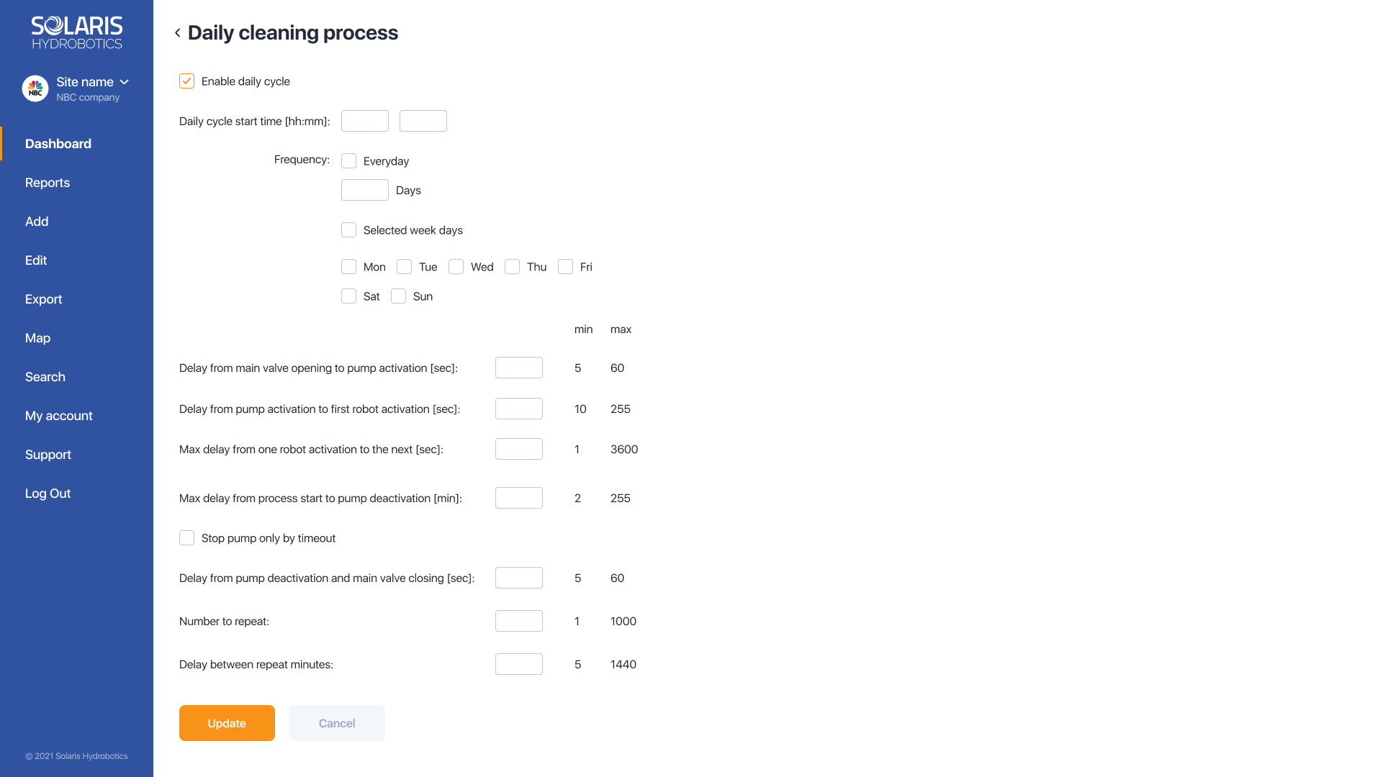Open My account menu item
The width and height of the screenshot is (1383, 777).
tap(59, 416)
